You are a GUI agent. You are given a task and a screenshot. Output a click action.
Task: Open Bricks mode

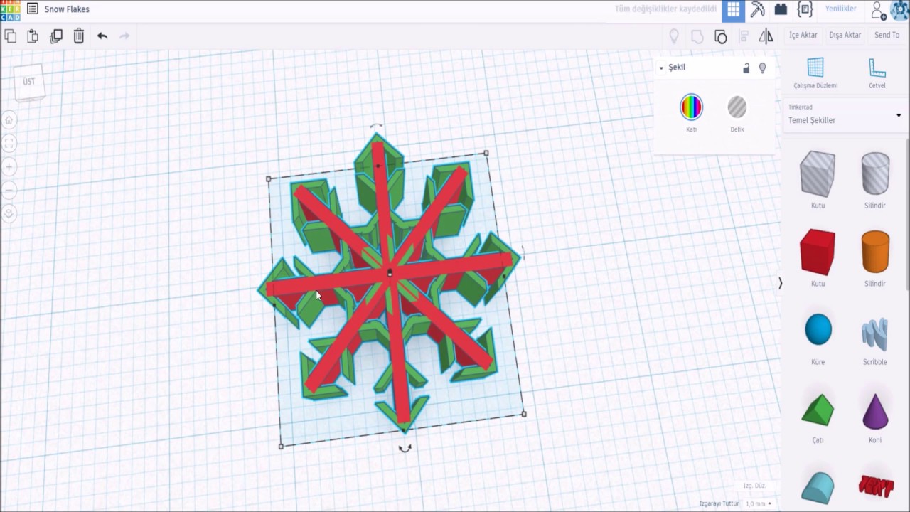click(781, 9)
